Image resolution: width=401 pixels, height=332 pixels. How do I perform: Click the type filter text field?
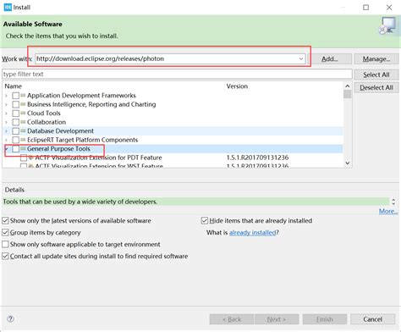click(x=177, y=74)
